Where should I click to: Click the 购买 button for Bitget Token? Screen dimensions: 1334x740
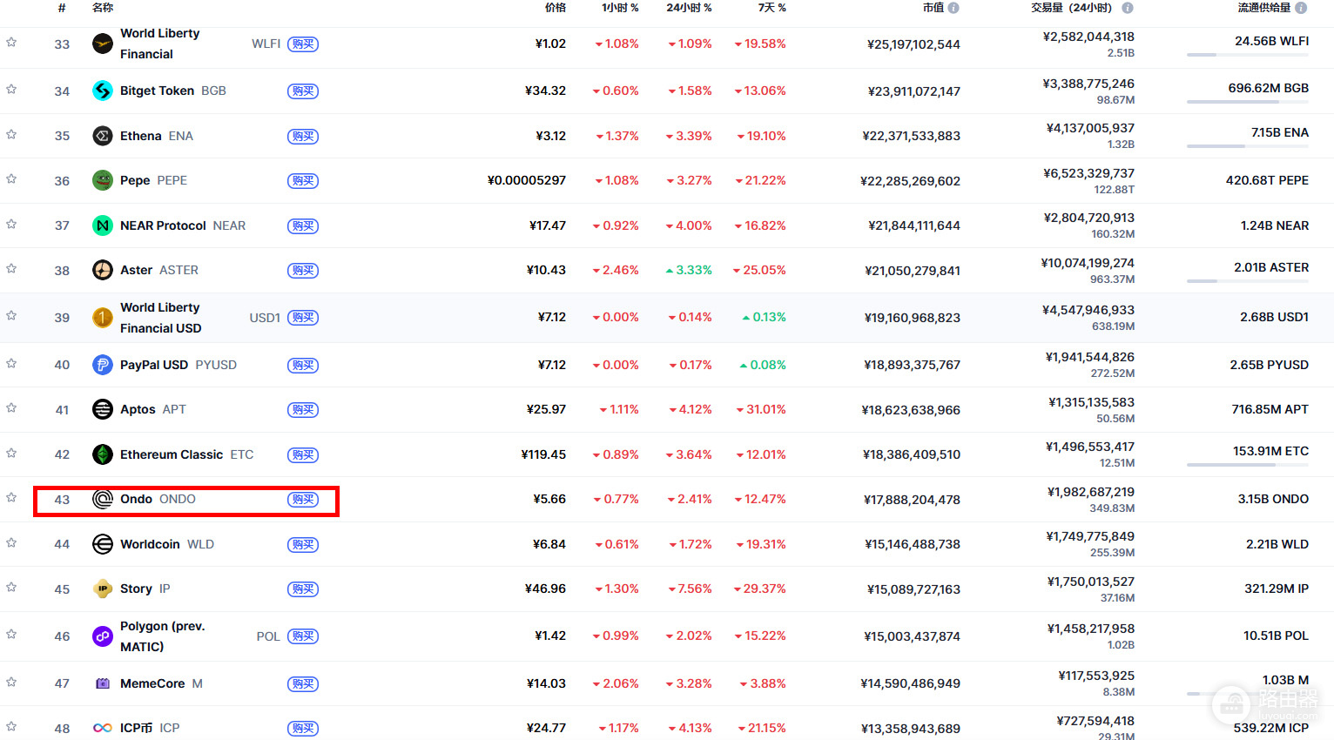[303, 91]
